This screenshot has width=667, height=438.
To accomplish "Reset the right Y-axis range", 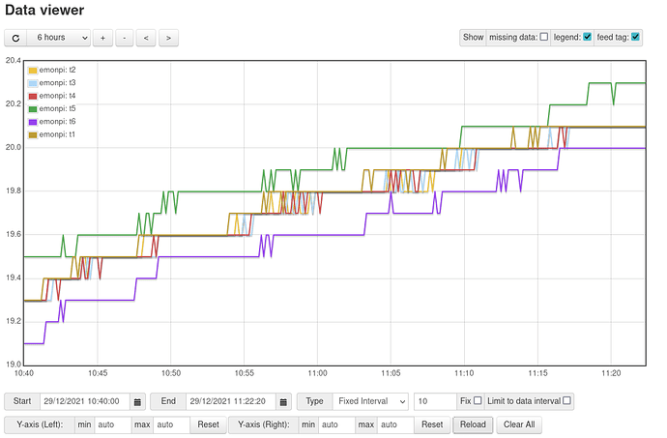I will coord(432,424).
